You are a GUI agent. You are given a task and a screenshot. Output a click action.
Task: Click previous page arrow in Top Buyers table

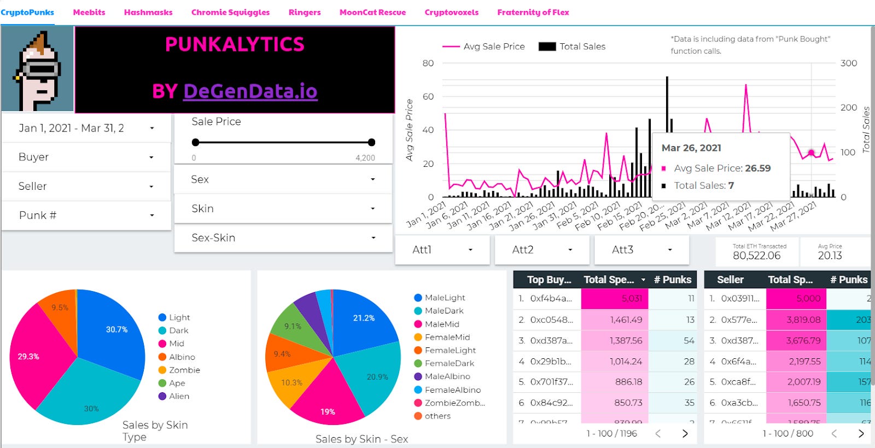click(658, 433)
